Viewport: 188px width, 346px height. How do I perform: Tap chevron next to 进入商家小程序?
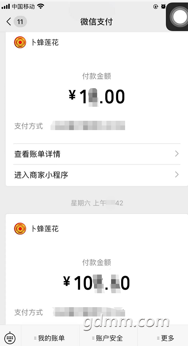click(x=177, y=175)
